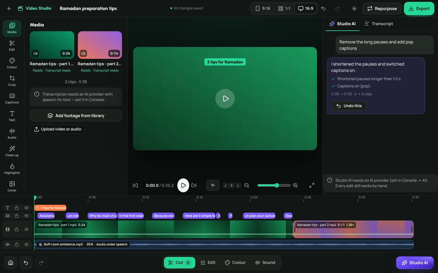Viewport: 438px width, 273px height.
Task: Select Ramadan tips part 2 media thumbnail
Action: point(100,45)
